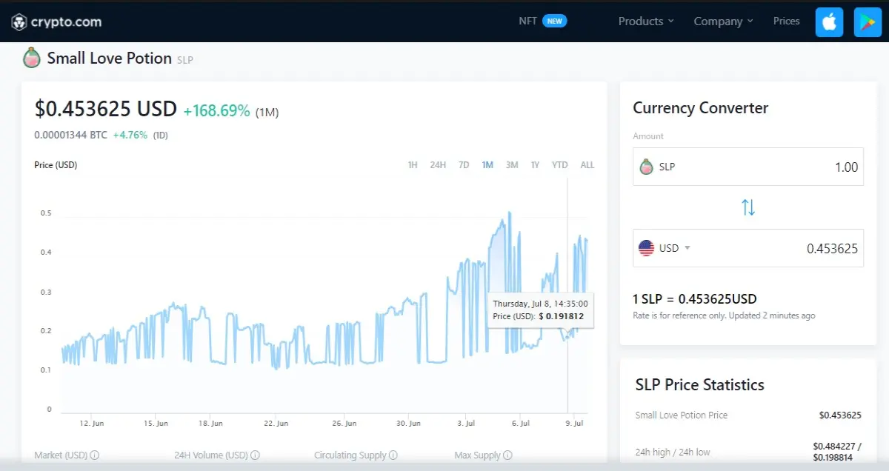
Task: Swap currencies using the up-down arrows icon
Action: coord(748,207)
